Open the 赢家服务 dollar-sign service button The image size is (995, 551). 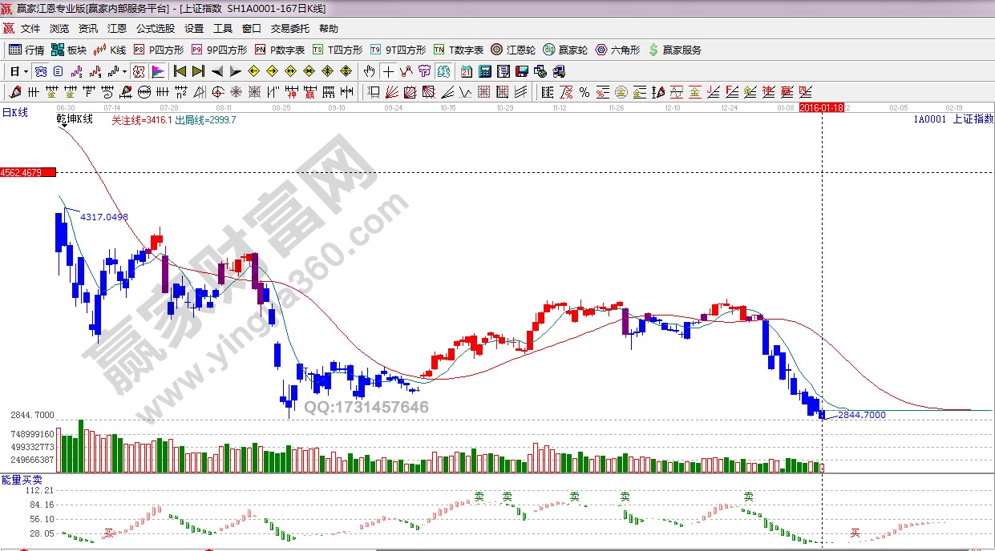coord(674,50)
